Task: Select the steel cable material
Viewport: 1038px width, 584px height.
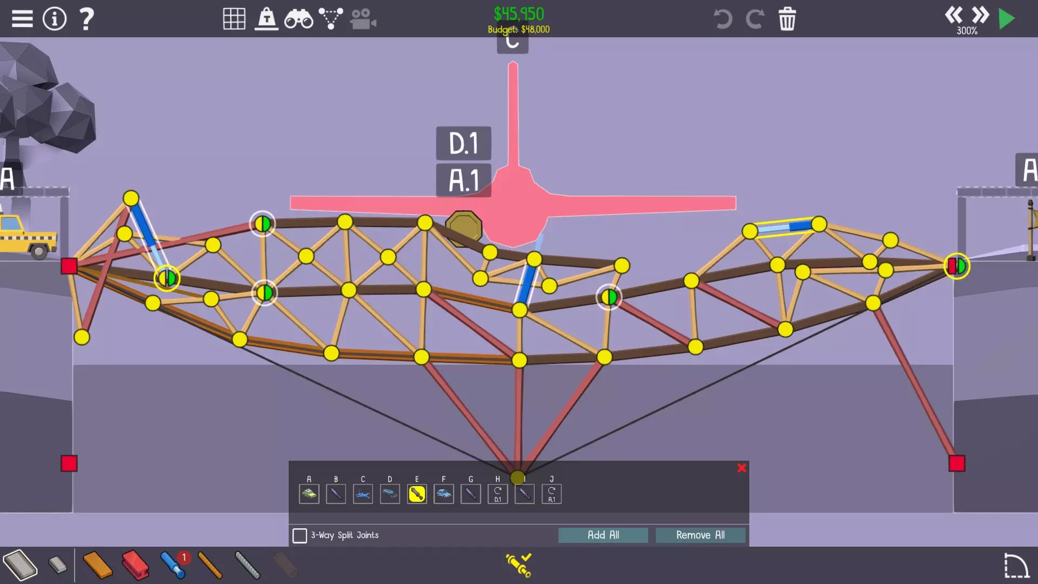Action: click(248, 565)
